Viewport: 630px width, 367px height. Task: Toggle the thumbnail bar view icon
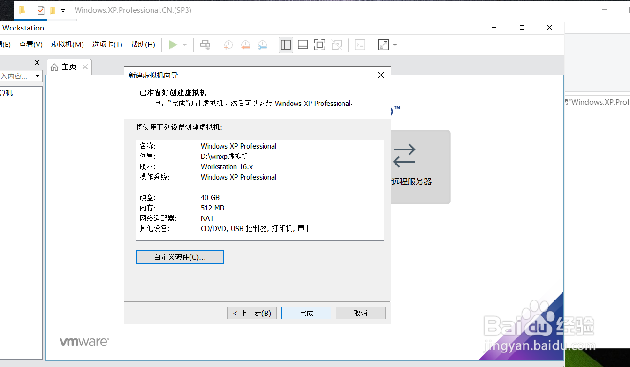pyautogui.click(x=303, y=45)
